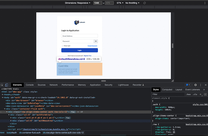Select html in the breadcrumb bar
Viewport: 208px width, 136px height.
[x=2, y=133]
